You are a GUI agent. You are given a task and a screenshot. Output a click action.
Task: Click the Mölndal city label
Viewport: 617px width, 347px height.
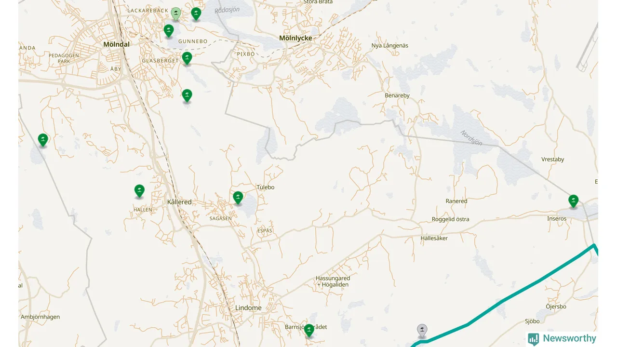116,44
